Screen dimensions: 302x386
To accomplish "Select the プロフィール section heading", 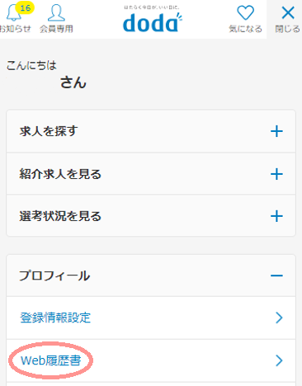I will tap(54, 275).
